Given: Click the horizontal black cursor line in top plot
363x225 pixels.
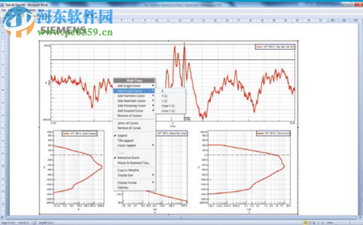Looking at the screenshot, I should pos(173,60).
